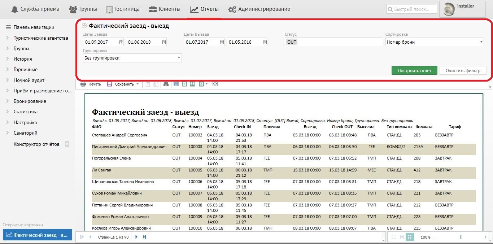Viewport: 493px width, 244px height.
Task: Open calendar for check-out end date 01.05.2018
Action: pos(265,42)
